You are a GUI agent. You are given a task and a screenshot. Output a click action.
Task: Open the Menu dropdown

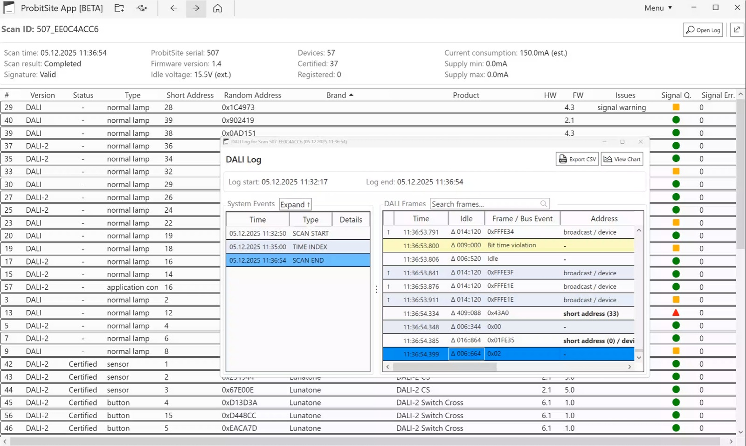coord(658,8)
